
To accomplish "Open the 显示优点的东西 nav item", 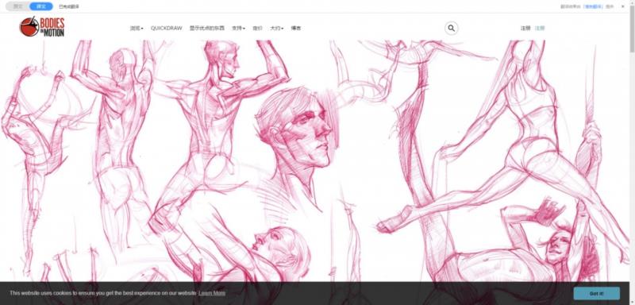I will (x=207, y=29).
